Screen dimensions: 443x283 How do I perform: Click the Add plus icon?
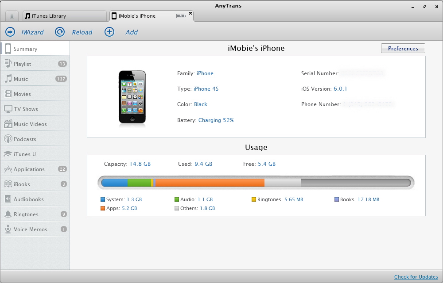click(109, 32)
